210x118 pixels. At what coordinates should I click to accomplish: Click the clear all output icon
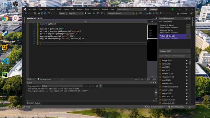(97, 86)
